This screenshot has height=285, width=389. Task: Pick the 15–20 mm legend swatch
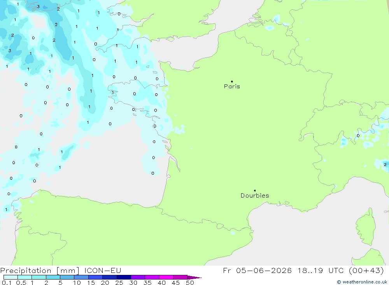click(96, 277)
